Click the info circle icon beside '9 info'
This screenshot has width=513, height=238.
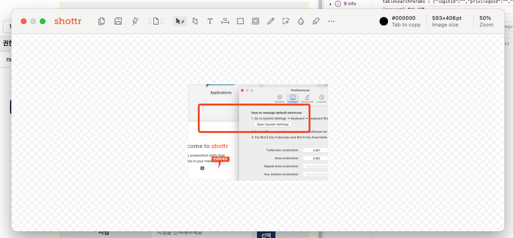[338, 4]
